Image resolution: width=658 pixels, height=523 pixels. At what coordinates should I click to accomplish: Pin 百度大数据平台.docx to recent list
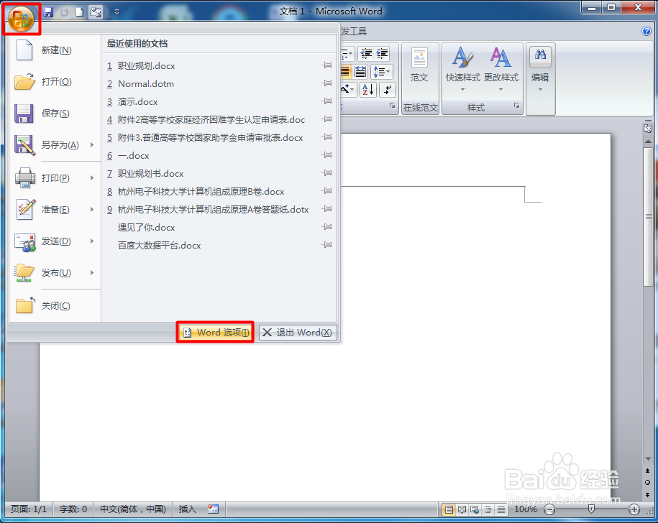tap(326, 245)
